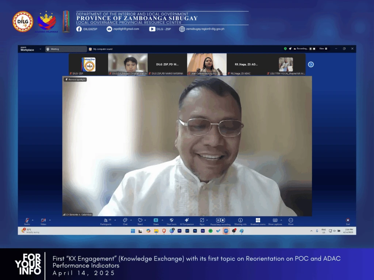Screen dimensions: 374x280
Task: Open Meeting info
Action: 240,221
